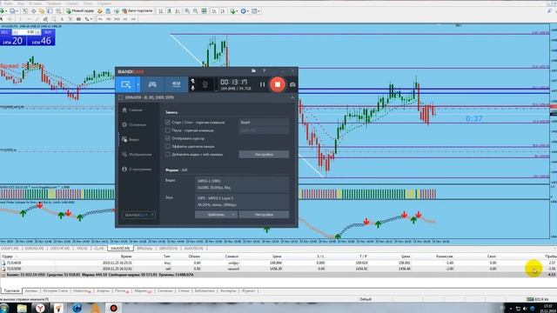Open the Главная section in Bandicam
Viewport: 557px width, 313px height.
click(x=132, y=110)
